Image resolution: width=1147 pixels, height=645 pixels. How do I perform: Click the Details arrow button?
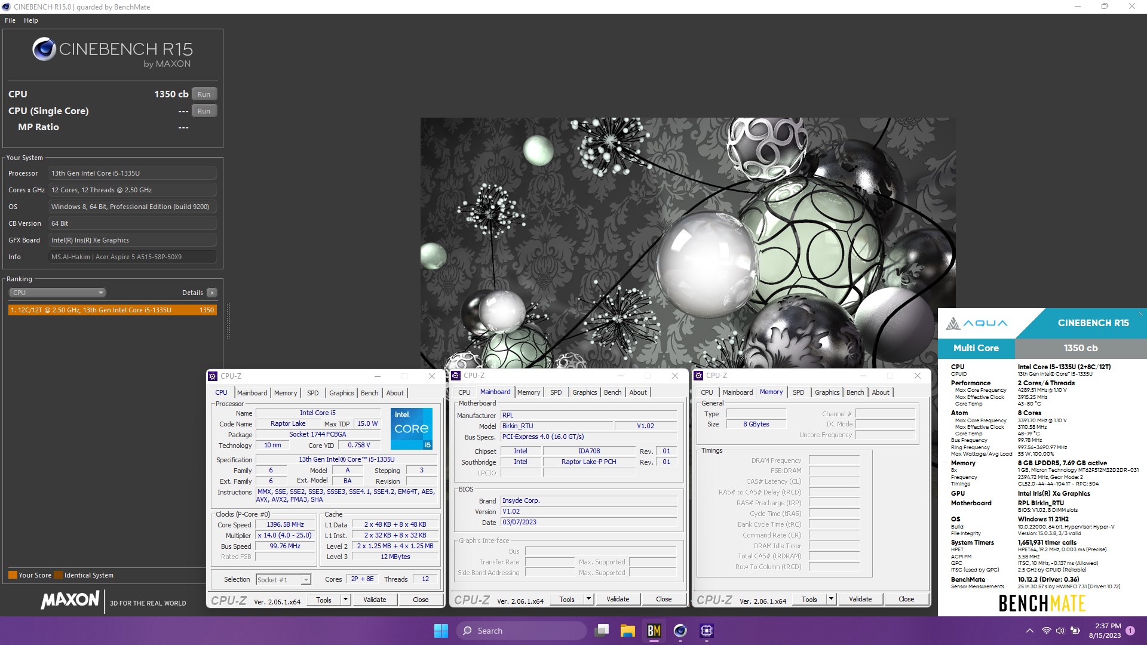coord(212,293)
